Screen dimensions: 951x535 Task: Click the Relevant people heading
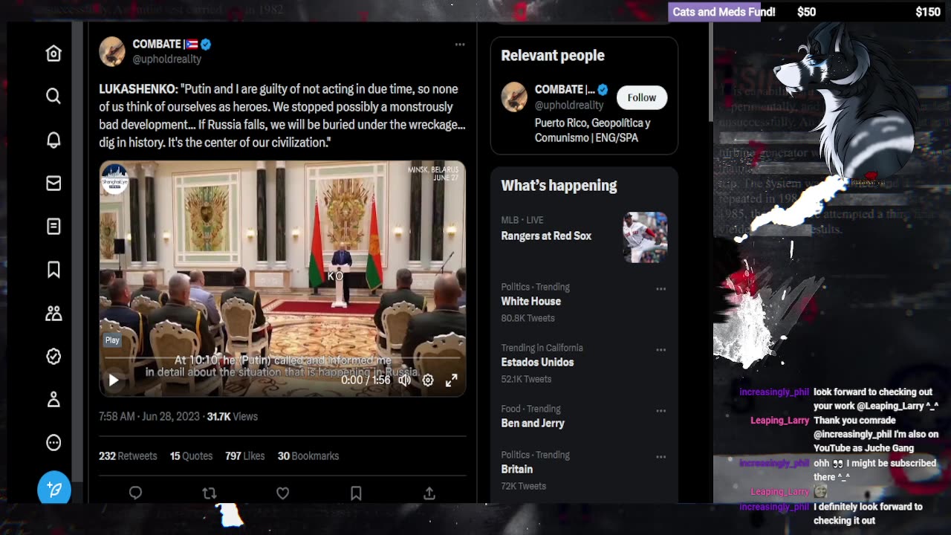point(553,56)
